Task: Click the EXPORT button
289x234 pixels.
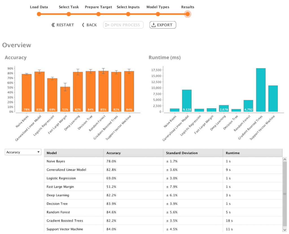Action: [163, 25]
